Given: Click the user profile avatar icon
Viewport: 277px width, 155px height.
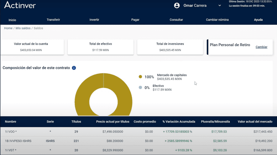Looking at the screenshot, I should pyautogui.click(x=177, y=5).
